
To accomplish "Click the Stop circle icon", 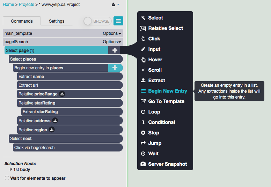I will click(x=143, y=133).
